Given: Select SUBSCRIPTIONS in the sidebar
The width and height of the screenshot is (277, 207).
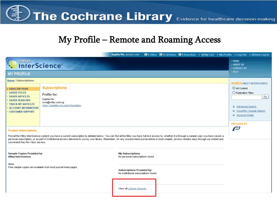Looking at the screenshot, I should pyautogui.click(x=19, y=89).
